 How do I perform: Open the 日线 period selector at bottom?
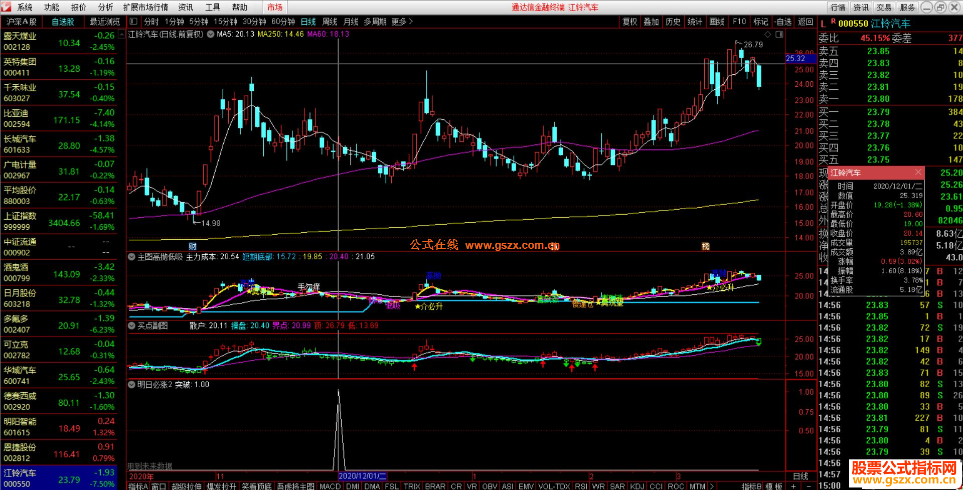pyautogui.click(x=800, y=476)
